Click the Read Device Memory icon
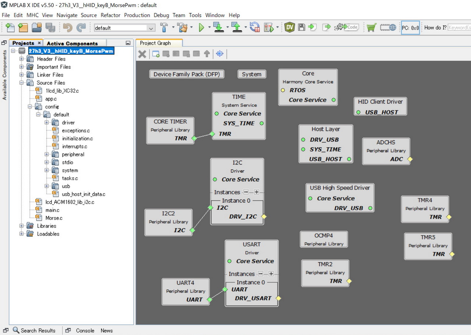The image size is (471, 335). [x=236, y=27]
